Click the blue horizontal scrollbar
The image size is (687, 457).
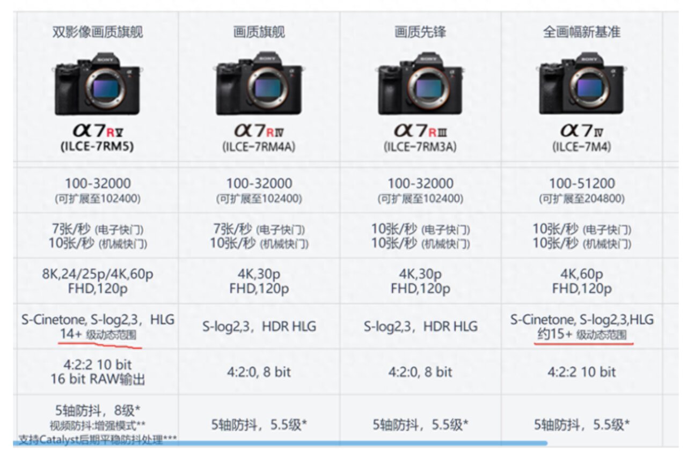(x=280, y=443)
